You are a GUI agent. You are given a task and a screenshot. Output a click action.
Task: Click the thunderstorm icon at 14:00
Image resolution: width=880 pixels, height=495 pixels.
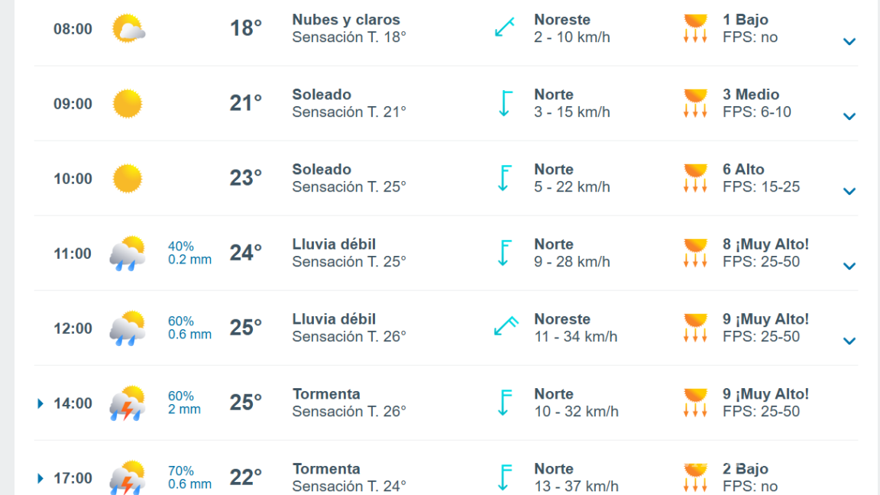[x=128, y=403]
